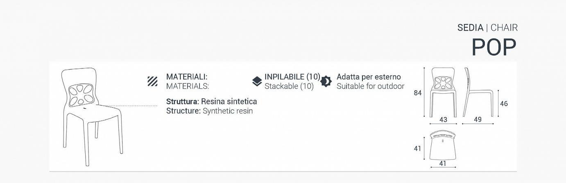This screenshot has width=566, height=183.
Task: Click the MATERIALI label
Action: pyautogui.click(x=187, y=77)
